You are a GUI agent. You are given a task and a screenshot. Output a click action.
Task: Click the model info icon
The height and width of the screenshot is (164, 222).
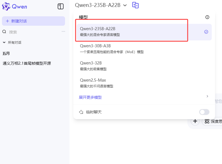click(207, 17)
